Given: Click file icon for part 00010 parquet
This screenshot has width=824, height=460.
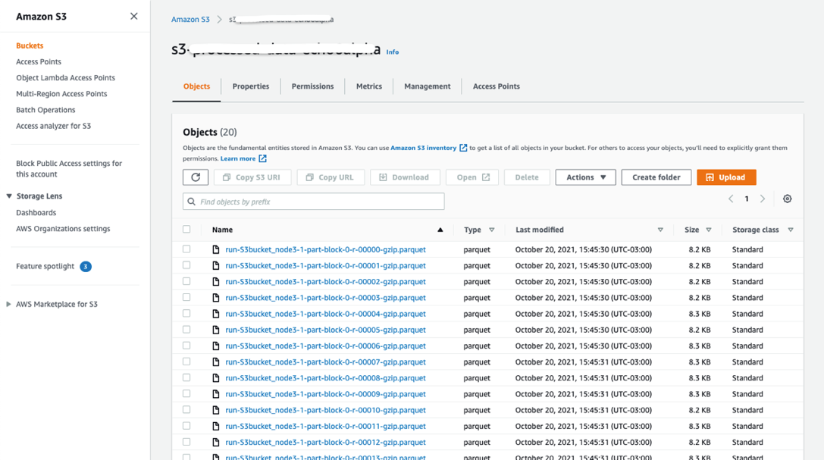Looking at the screenshot, I should [216, 410].
